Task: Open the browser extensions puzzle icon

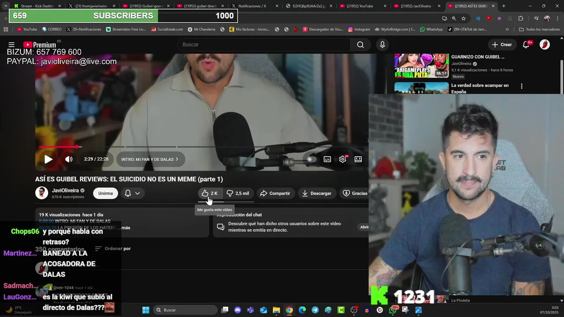Action: coord(520,18)
